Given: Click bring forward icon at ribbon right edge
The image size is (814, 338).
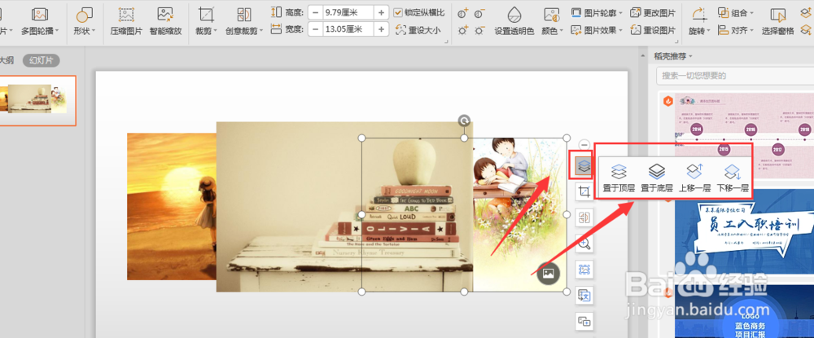Looking at the screenshot, I should coord(806,12).
